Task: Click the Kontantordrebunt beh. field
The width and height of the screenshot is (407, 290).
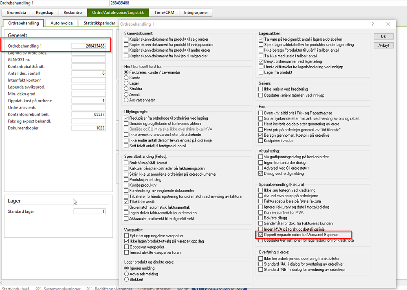Action: coord(88,114)
